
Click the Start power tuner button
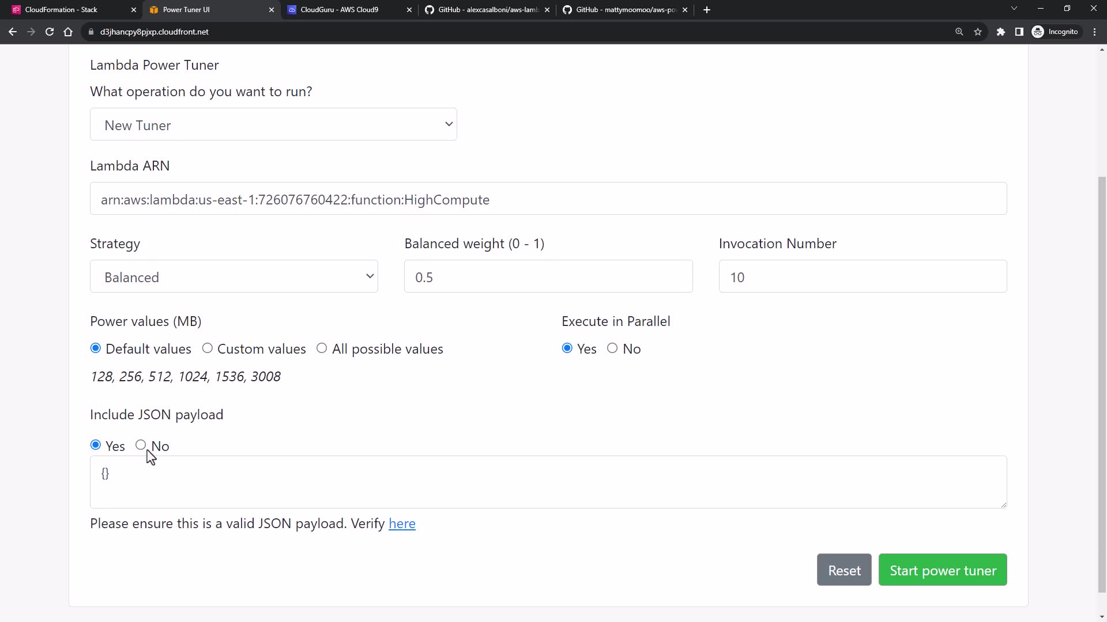point(942,570)
